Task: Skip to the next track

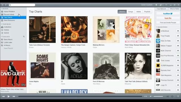Action: tap(14, 96)
